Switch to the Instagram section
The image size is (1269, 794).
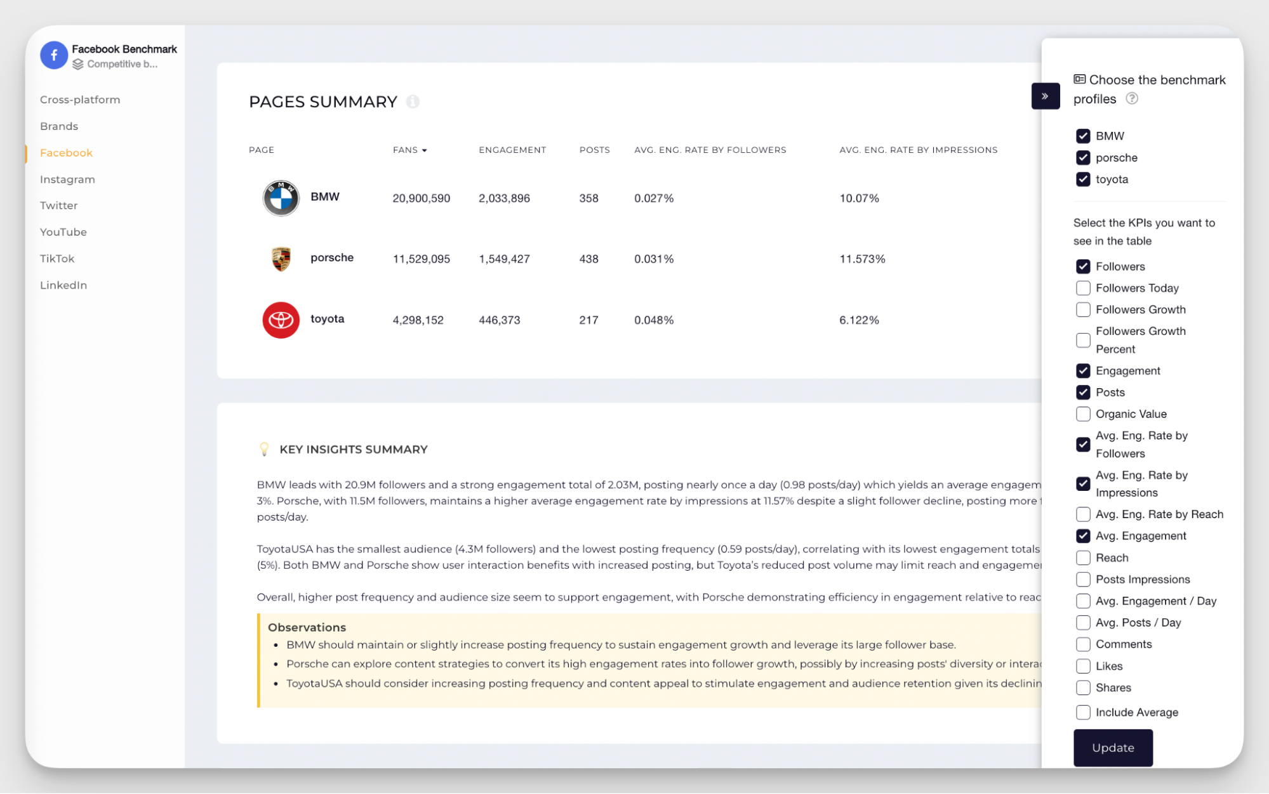[67, 179]
